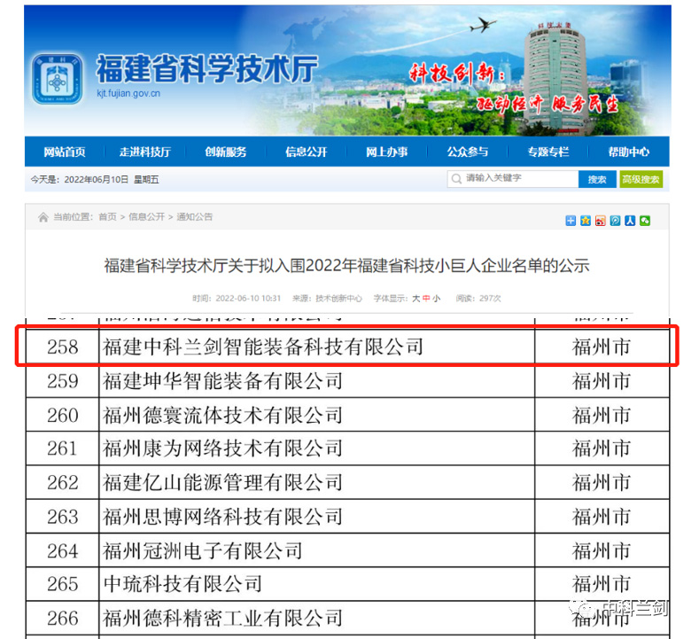The width and height of the screenshot is (691, 639).
Task: Share to Sina Weibo icon
Action: 600,221
